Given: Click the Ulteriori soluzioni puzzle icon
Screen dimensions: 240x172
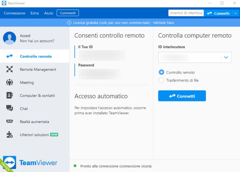Looking at the screenshot, I should pos(10,134).
